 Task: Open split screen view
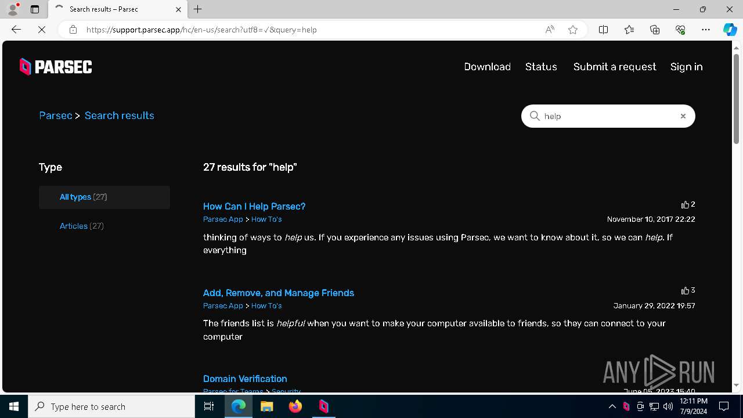coord(603,30)
